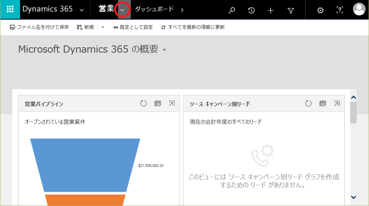Screen dimensions: 369x206
Task: Open recent items history icon
Action: [251, 10]
